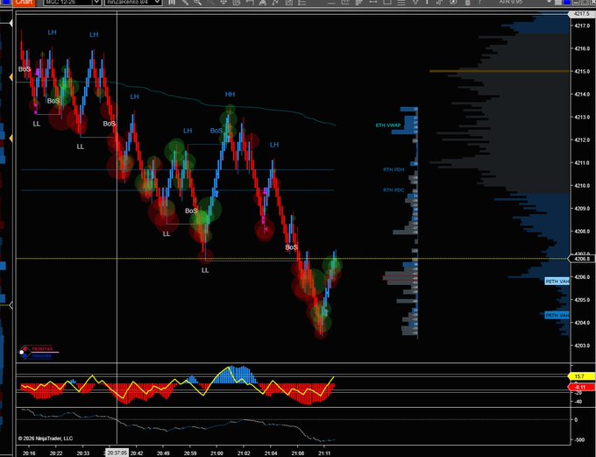This screenshot has height=457, width=596.
Task: Select the RTH PDC level label
Action: (x=394, y=189)
